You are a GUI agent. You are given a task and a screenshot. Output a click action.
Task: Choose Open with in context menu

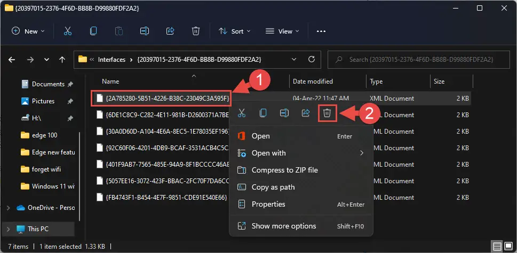[301, 153]
